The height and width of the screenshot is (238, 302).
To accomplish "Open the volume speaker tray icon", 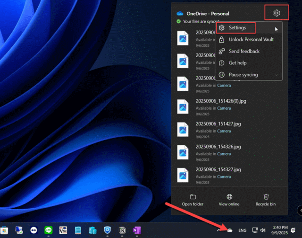I will [x=263, y=230].
